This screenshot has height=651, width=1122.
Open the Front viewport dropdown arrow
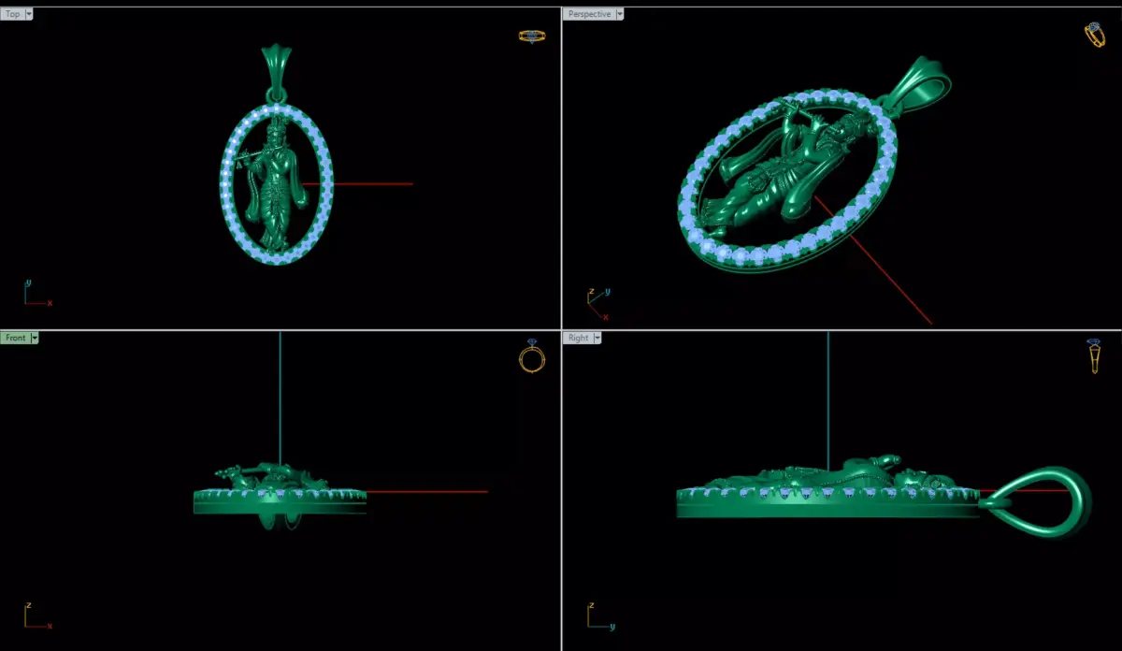[34, 338]
